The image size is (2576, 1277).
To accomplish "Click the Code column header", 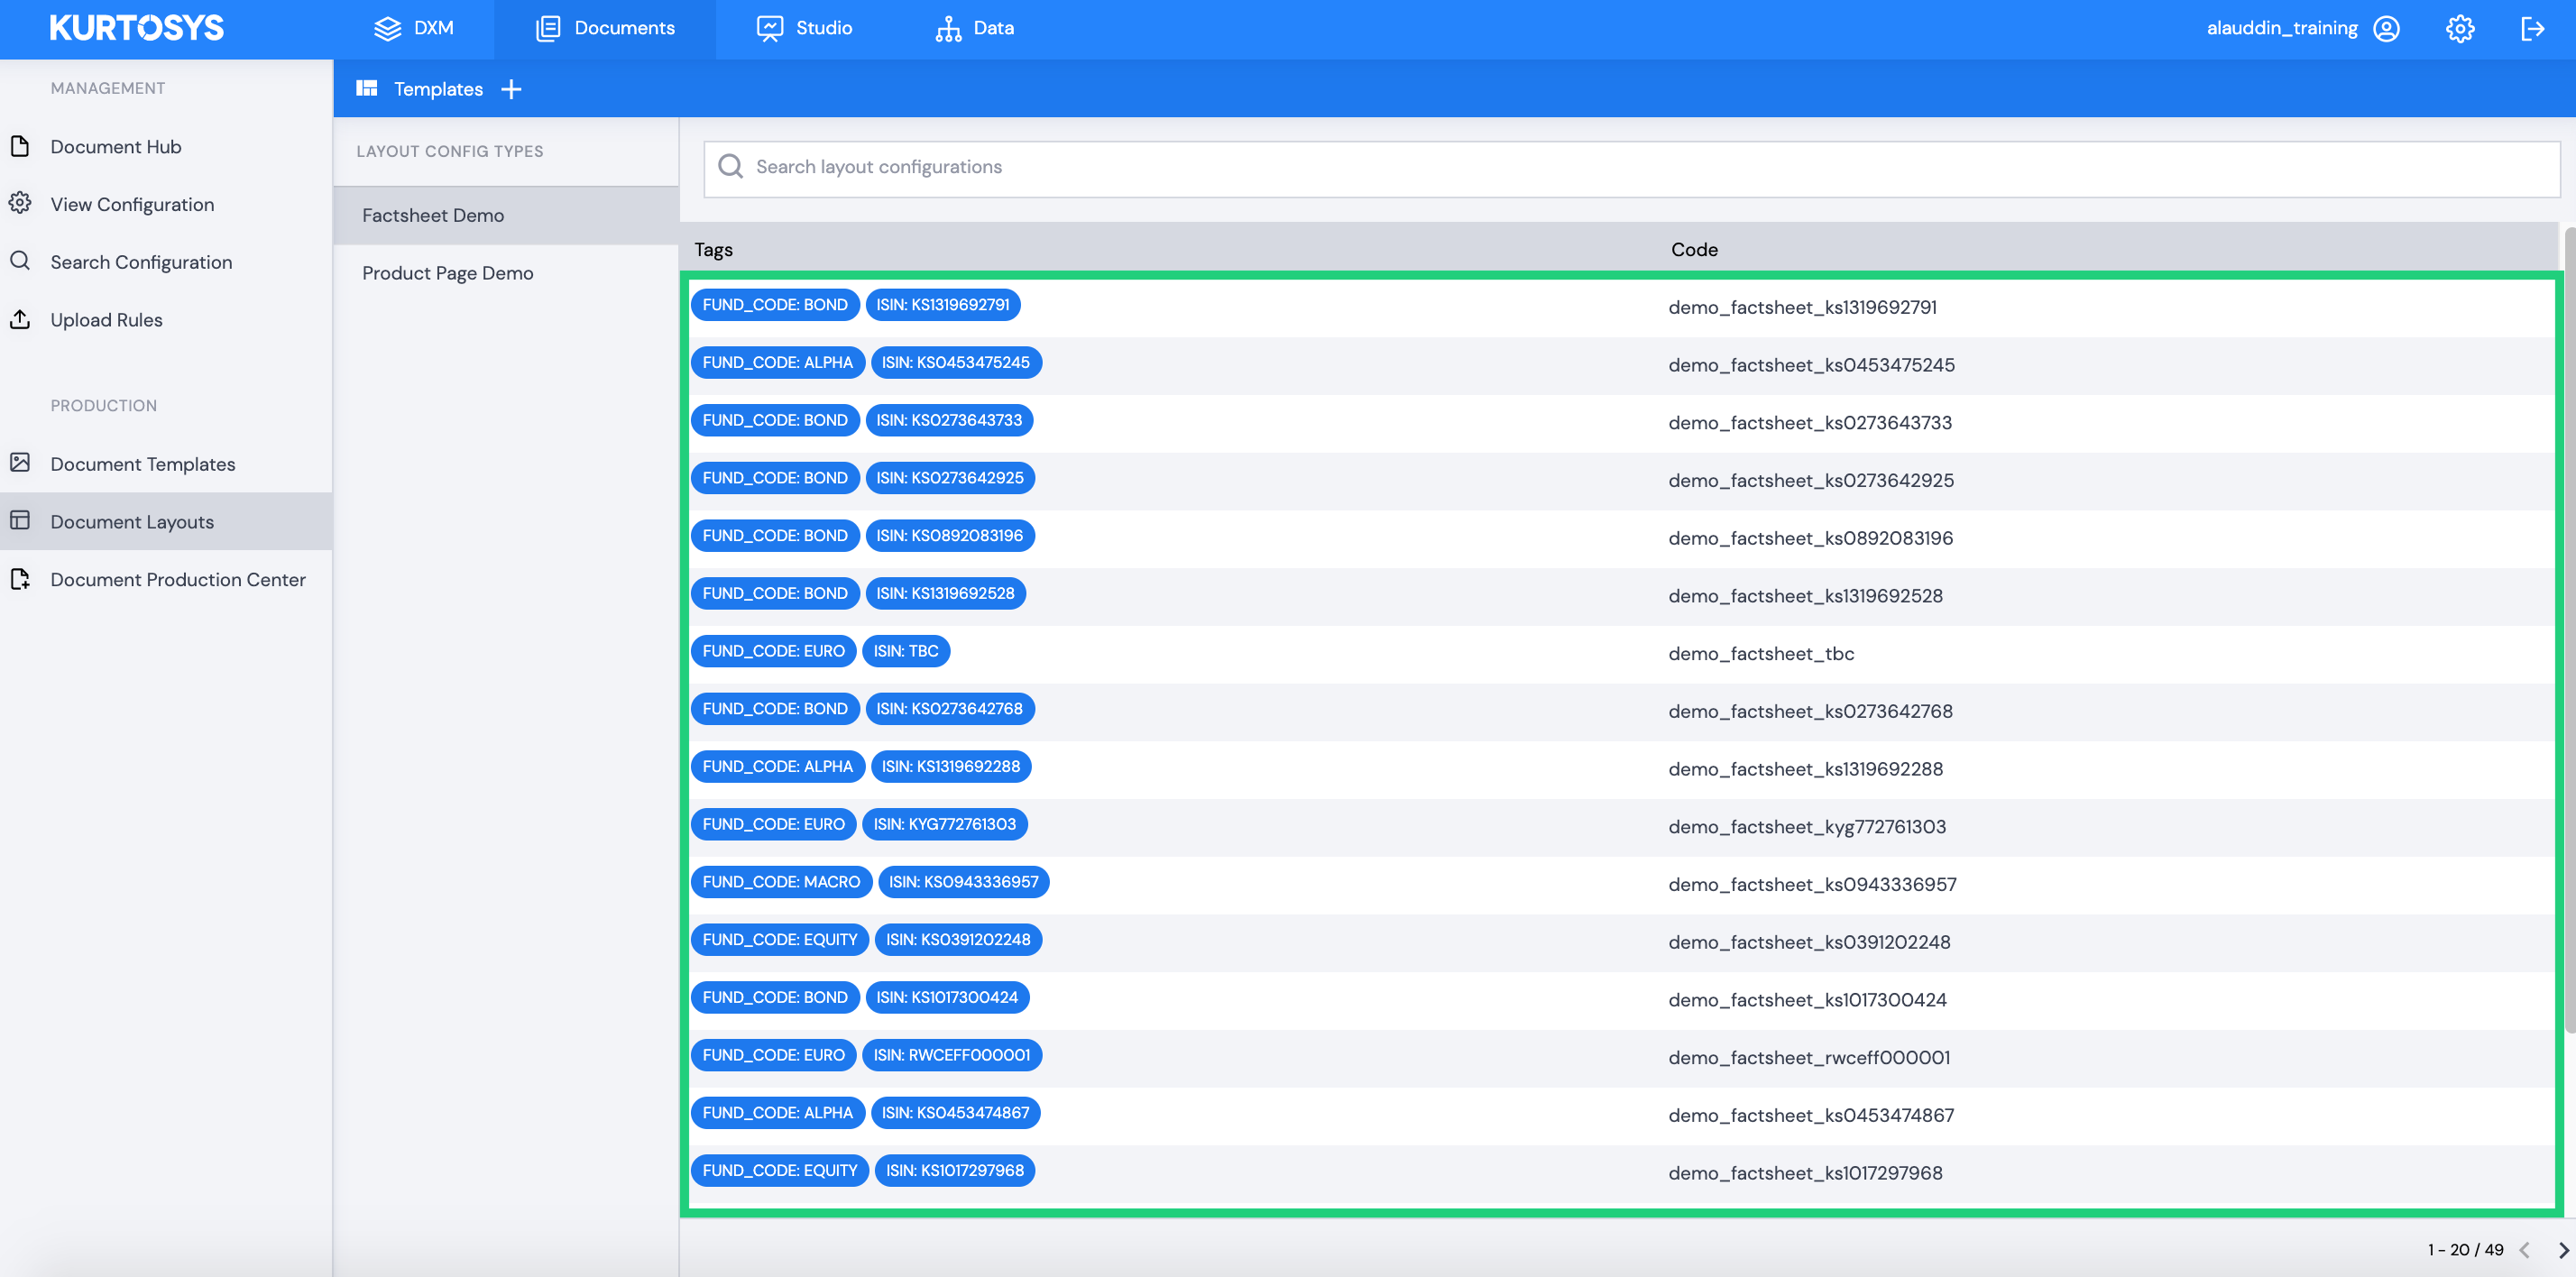I will click(1694, 249).
